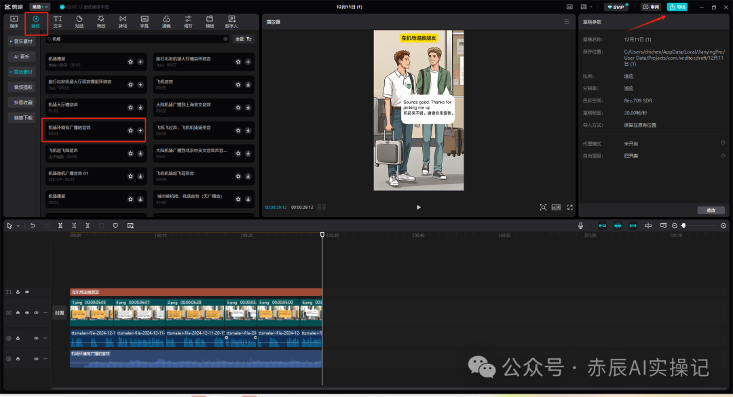The image size is (733, 397).
Task: Open the 审阅 review button
Action: pos(651,7)
